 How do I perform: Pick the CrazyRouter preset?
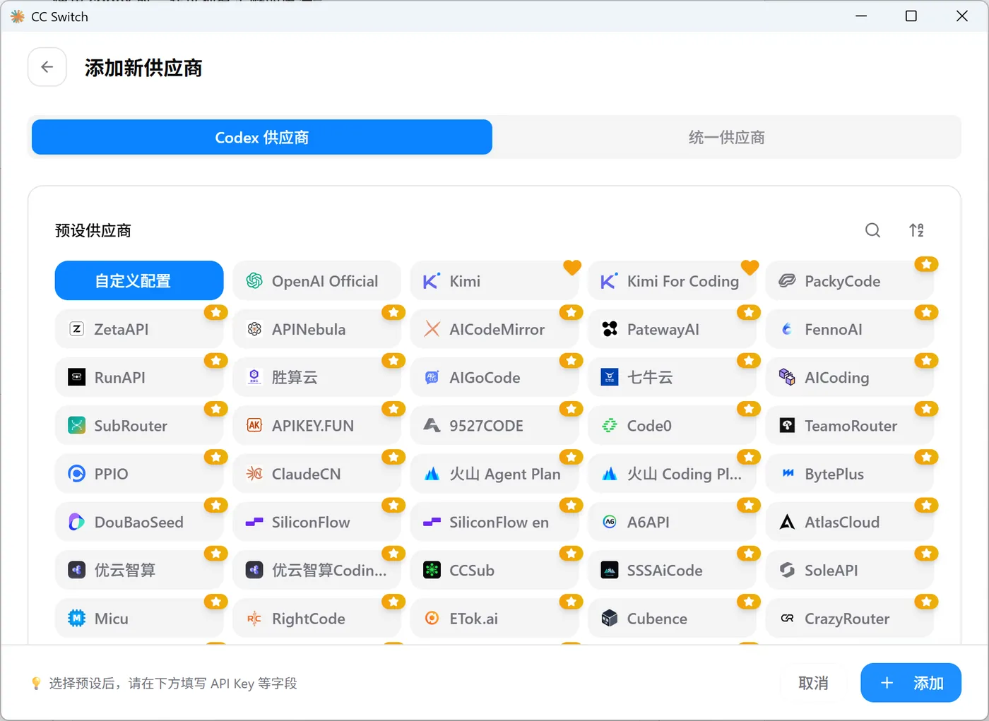tap(850, 619)
